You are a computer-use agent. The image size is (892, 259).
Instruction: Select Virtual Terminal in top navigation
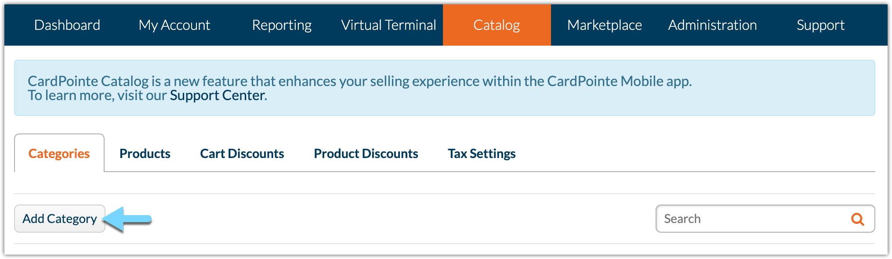point(389,25)
